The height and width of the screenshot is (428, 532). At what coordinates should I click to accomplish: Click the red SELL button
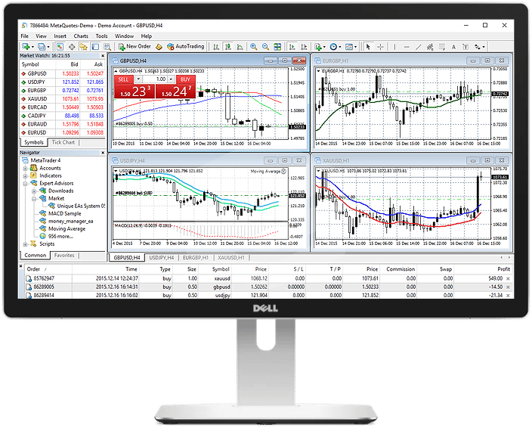tap(123, 79)
